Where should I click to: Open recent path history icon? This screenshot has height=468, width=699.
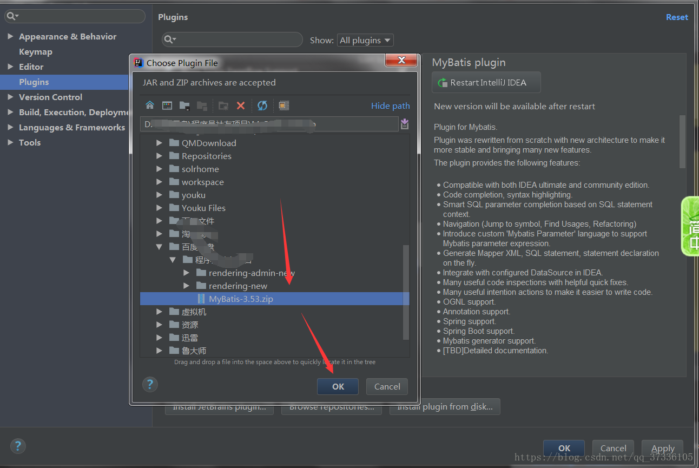(404, 124)
